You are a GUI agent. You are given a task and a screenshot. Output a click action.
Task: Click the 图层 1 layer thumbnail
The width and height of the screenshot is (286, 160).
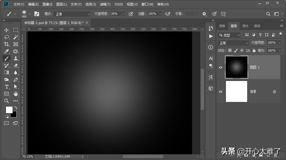tap(237, 67)
